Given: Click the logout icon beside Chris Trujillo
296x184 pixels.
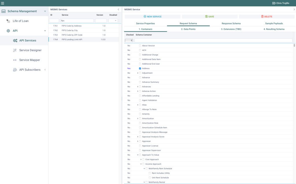Looking at the screenshot, I should click(274, 3).
